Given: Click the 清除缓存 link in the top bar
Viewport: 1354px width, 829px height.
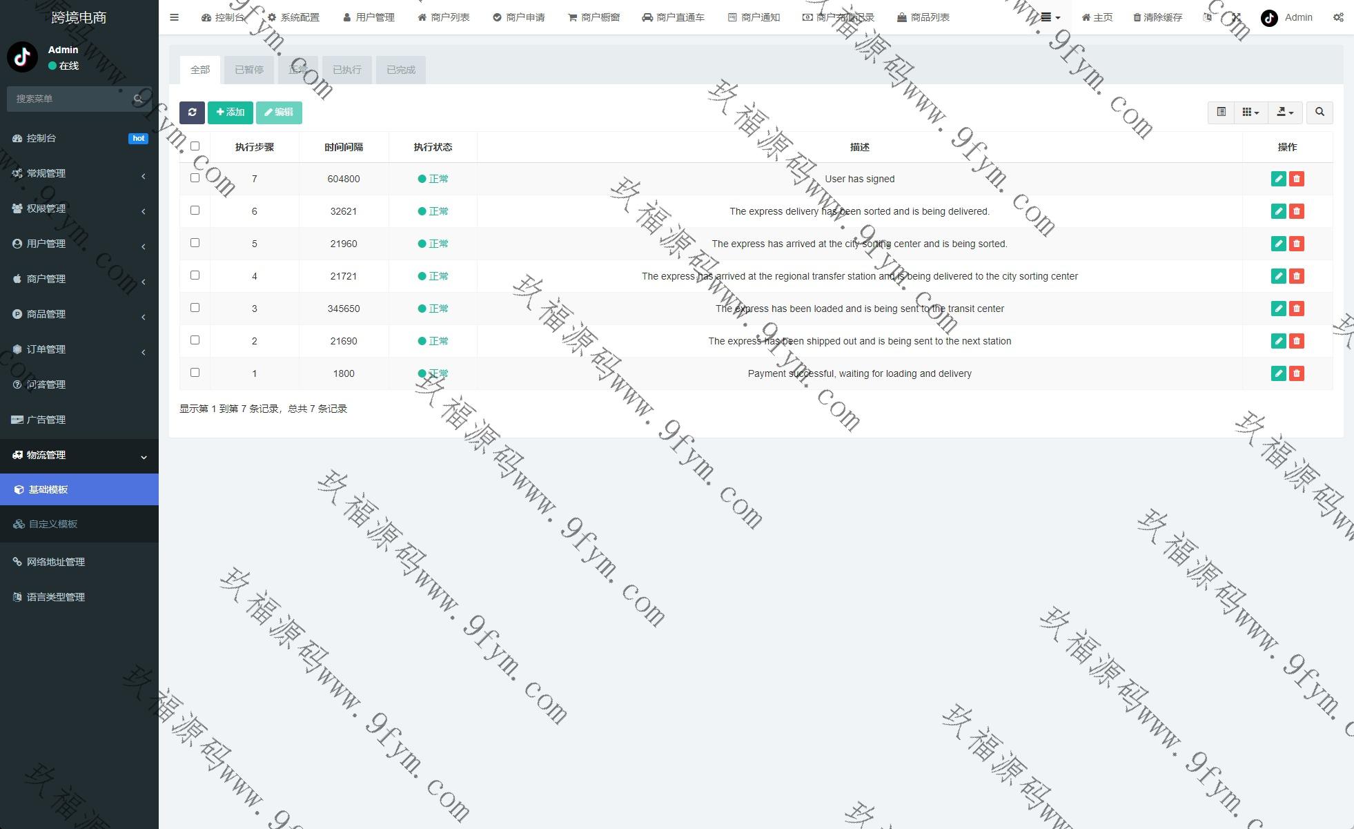Looking at the screenshot, I should [1157, 17].
